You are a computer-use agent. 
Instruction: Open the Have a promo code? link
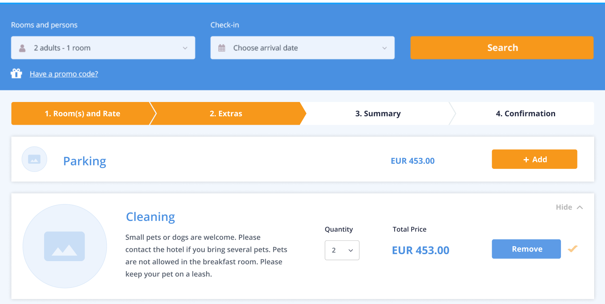pyautogui.click(x=64, y=74)
